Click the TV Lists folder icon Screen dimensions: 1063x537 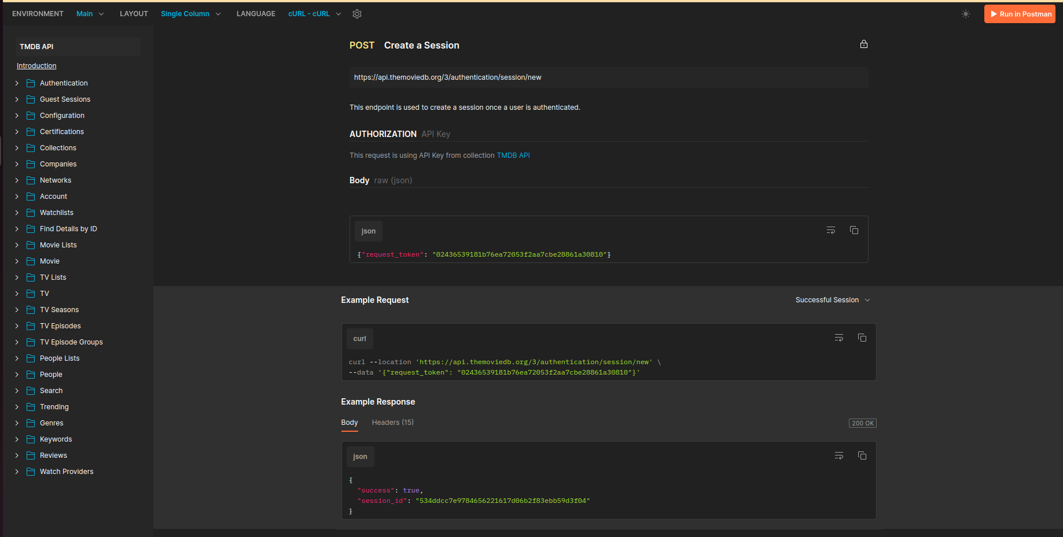click(31, 277)
